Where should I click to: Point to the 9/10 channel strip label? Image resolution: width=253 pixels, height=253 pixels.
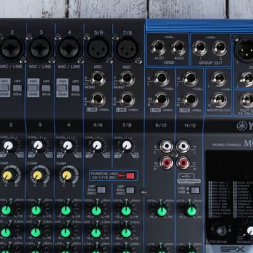tap(161, 125)
